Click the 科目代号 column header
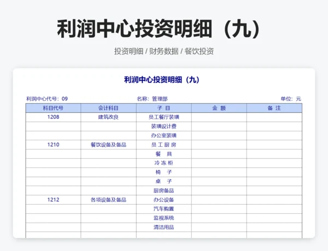 [x=53, y=108]
